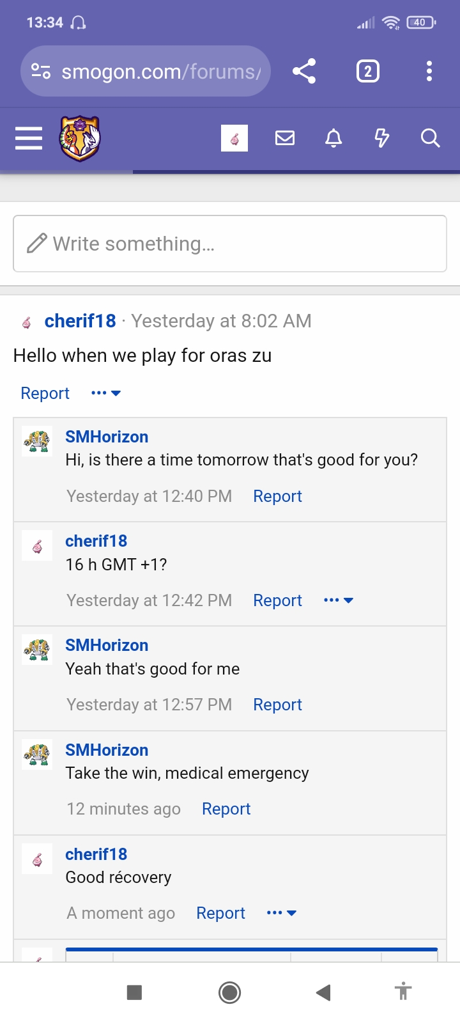Image resolution: width=460 pixels, height=1023 pixels.
Task: Open the browser three-dot overflow menu
Action: click(x=429, y=71)
